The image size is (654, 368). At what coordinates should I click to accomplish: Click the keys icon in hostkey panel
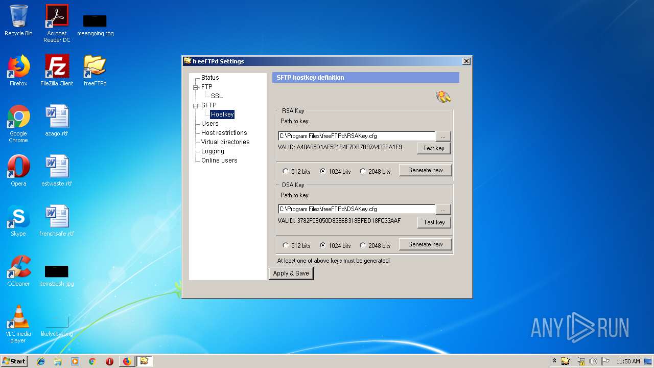(443, 96)
